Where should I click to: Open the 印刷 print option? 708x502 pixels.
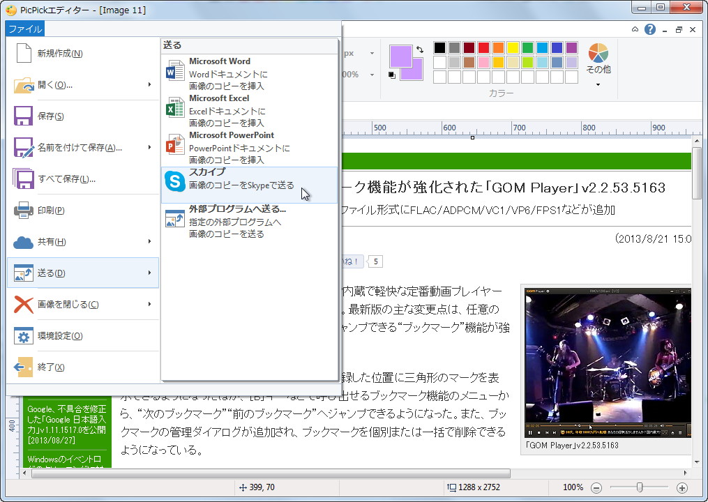(x=70, y=210)
